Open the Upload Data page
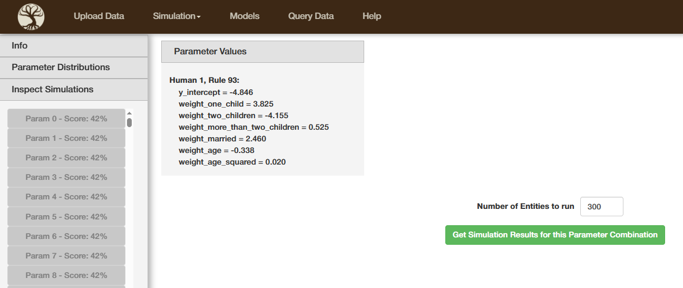The height and width of the screenshot is (288, 683). click(x=99, y=16)
